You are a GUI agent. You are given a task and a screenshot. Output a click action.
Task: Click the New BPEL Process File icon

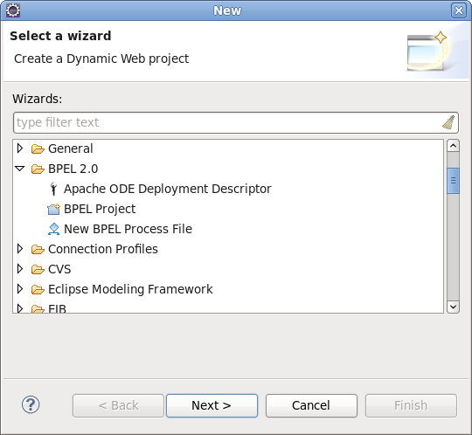pyautogui.click(x=54, y=229)
